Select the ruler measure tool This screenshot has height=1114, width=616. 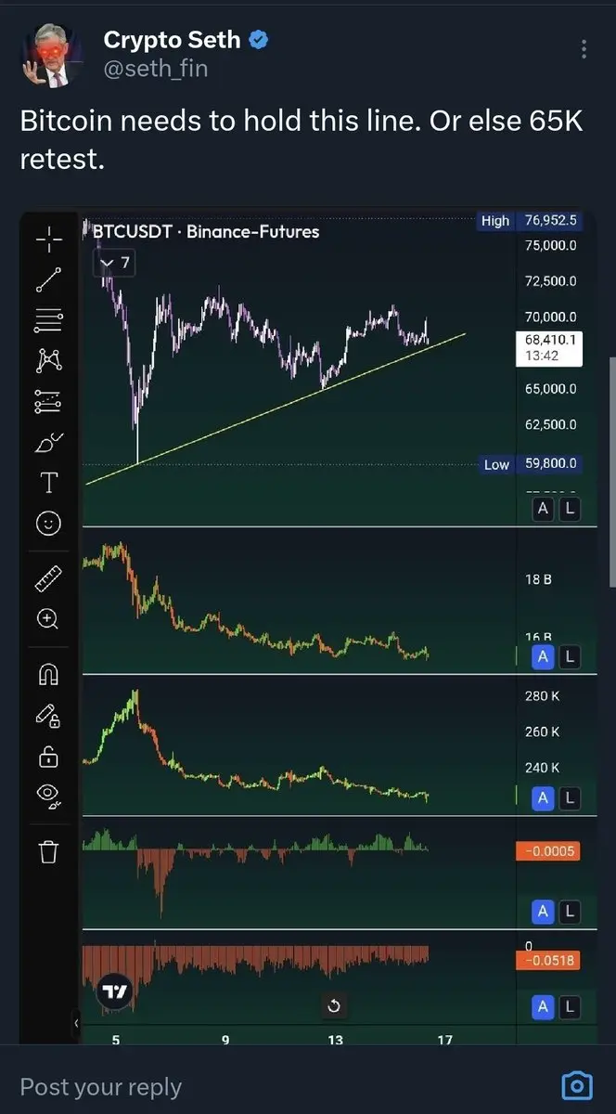pyautogui.click(x=48, y=578)
